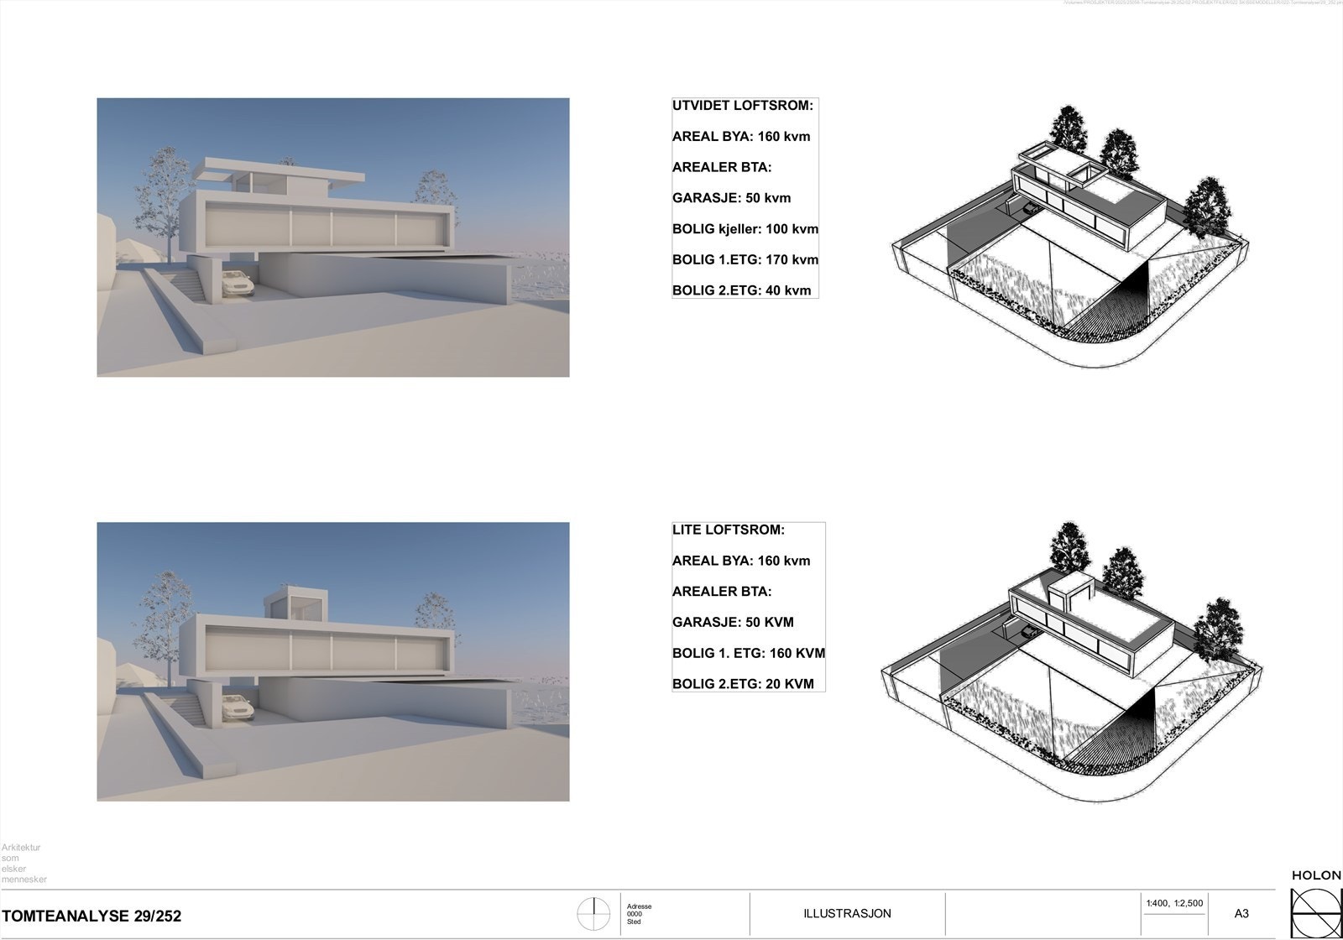Click the HOLON logo symbol
The height and width of the screenshot is (940, 1343).
[1316, 913]
